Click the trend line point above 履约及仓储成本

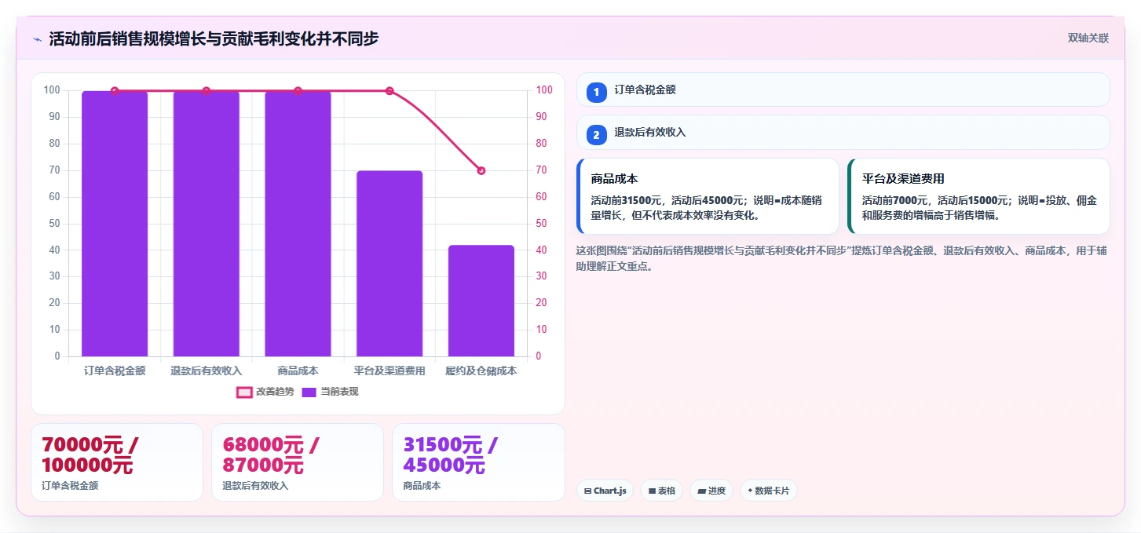481,170
